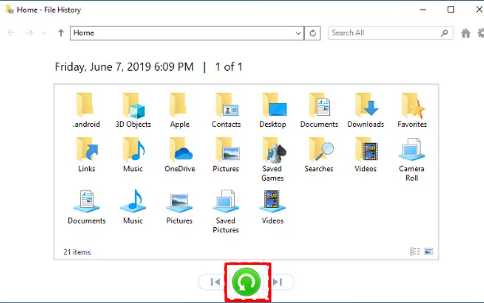The image size is (484, 303).
Task: Click the Search All input field
Action: tap(384, 33)
